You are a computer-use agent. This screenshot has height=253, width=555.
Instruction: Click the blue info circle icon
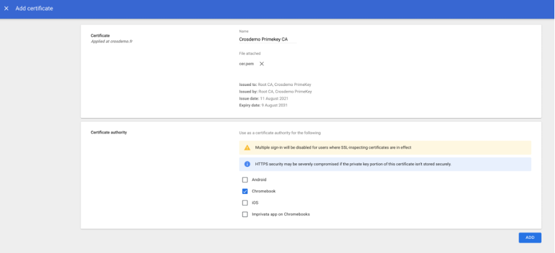coord(247,164)
